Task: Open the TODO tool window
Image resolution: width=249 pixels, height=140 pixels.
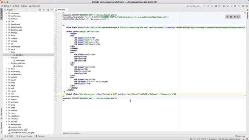Action: click(x=9, y=136)
